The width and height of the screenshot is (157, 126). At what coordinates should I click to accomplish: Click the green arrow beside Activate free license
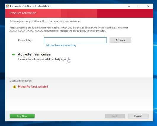point(14,55)
